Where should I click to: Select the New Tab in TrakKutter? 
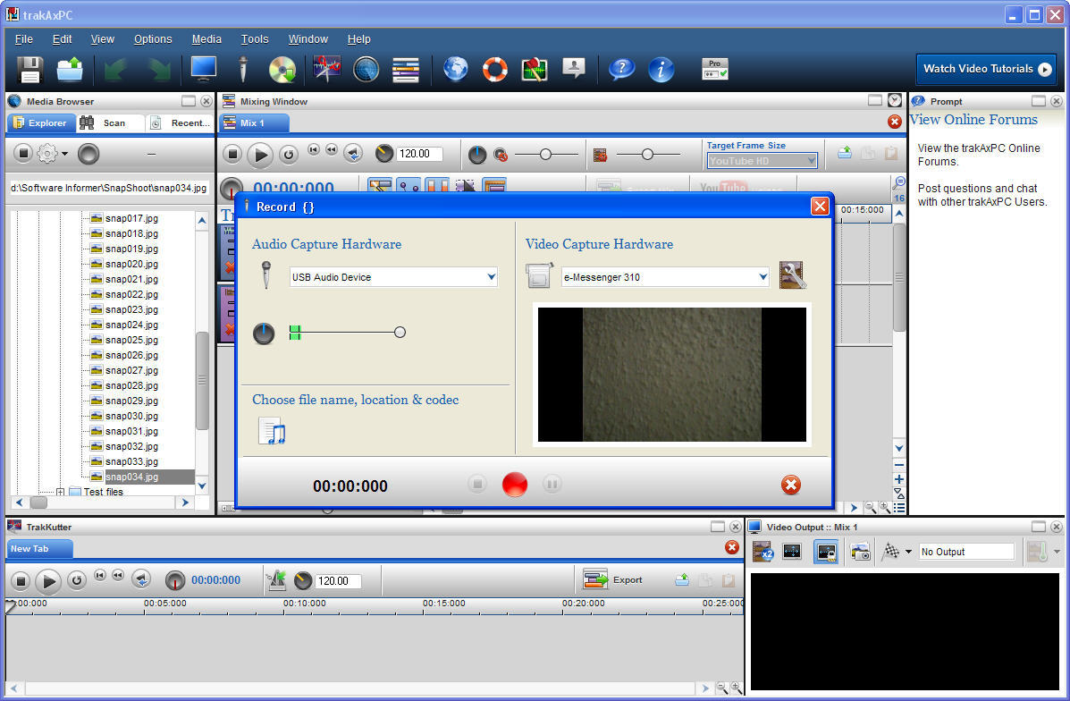tap(39, 548)
